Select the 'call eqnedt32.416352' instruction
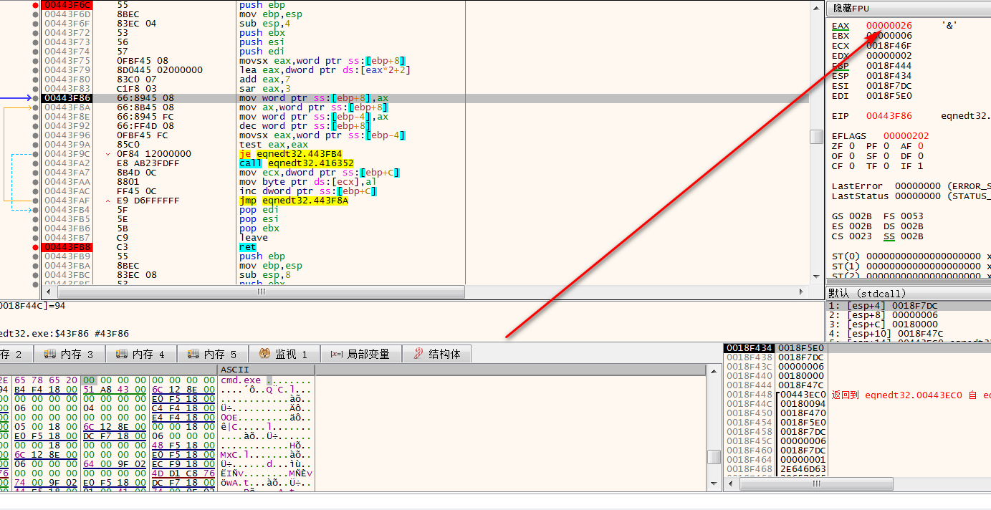991x510 pixels. tap(297, 163)
